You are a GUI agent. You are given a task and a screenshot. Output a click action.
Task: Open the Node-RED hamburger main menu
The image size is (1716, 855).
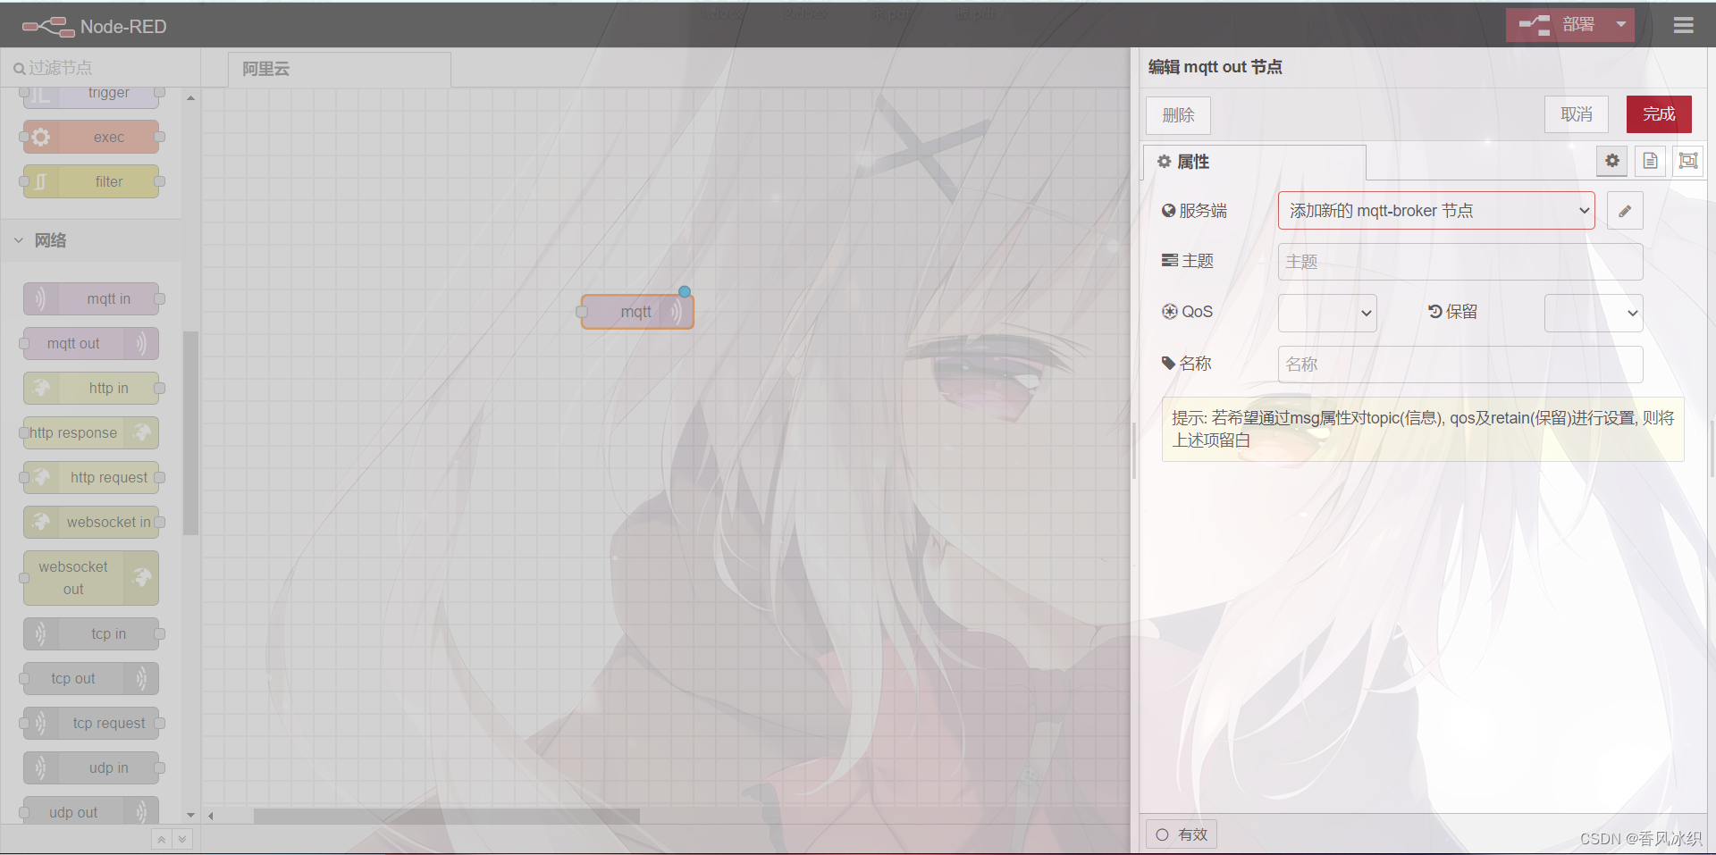click(x=1683, y=25)
